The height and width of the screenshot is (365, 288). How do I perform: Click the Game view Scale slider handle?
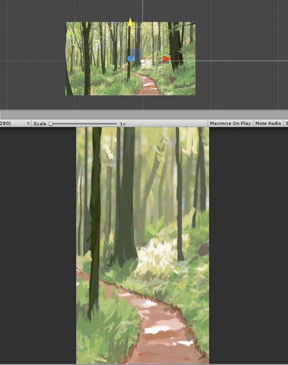[x=51, y=124]
